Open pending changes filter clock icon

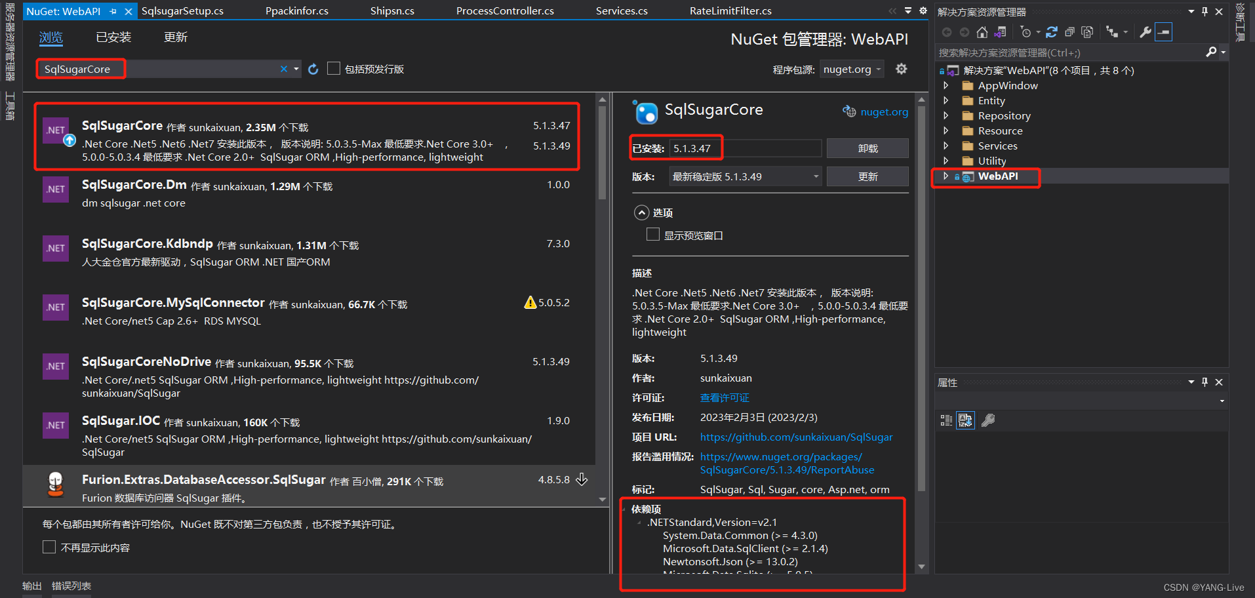[1026, 32]
